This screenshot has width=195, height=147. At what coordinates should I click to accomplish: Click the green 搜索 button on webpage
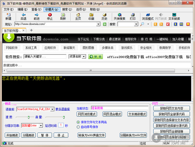coord(96,57)
